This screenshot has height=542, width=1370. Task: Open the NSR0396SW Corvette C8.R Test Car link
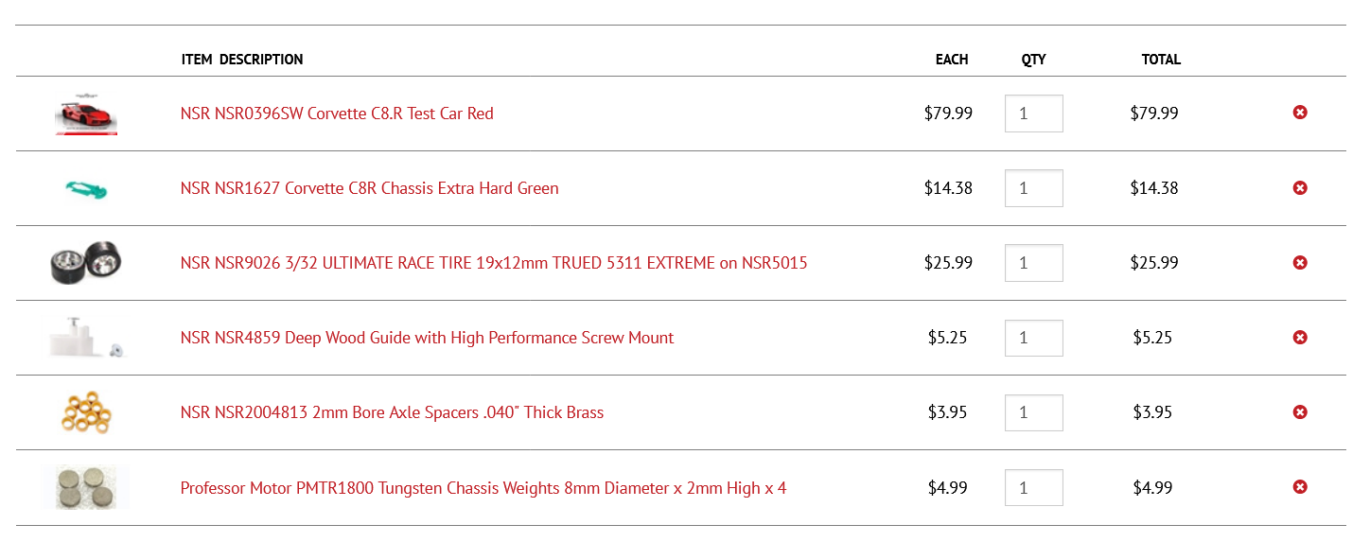click(337, 114)
